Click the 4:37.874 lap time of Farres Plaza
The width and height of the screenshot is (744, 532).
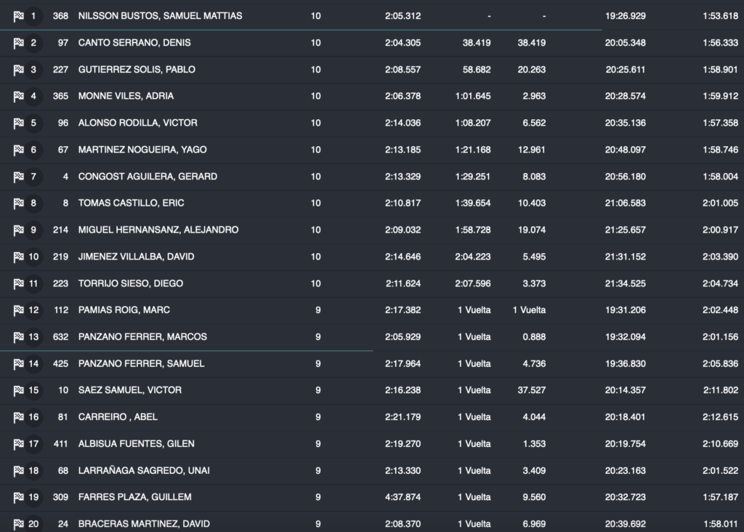point(403,497)
